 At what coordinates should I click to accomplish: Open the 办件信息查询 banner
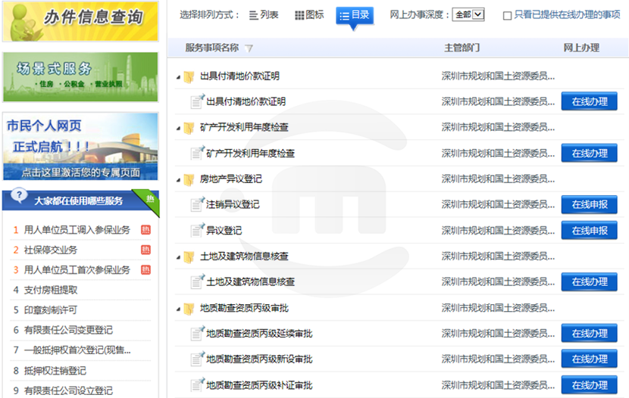click(x=80, y=20)
